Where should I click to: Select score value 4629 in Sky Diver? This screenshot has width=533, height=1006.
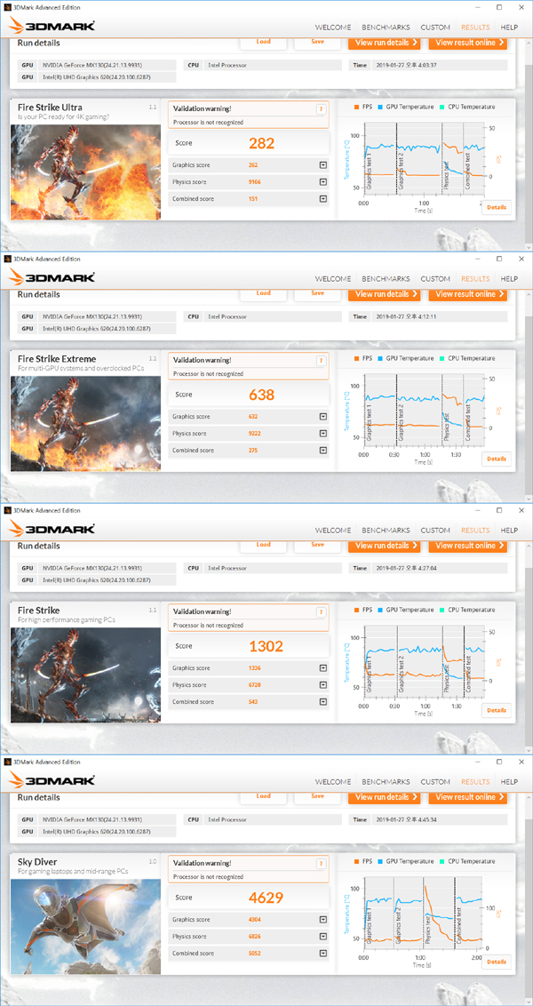[x=266, y=898]
